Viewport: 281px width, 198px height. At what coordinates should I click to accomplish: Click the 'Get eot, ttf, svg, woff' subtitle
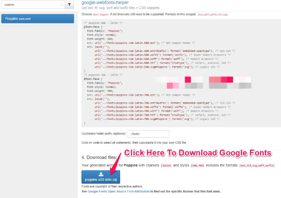(120, 8)
